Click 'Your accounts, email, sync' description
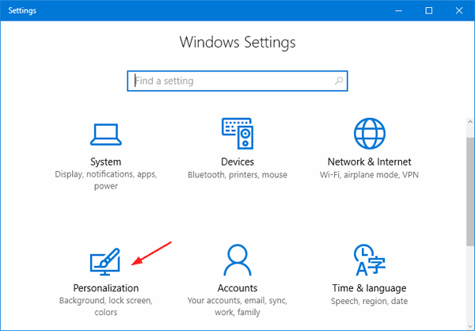Viewport: 475px width, 331px height. (237, 306)
